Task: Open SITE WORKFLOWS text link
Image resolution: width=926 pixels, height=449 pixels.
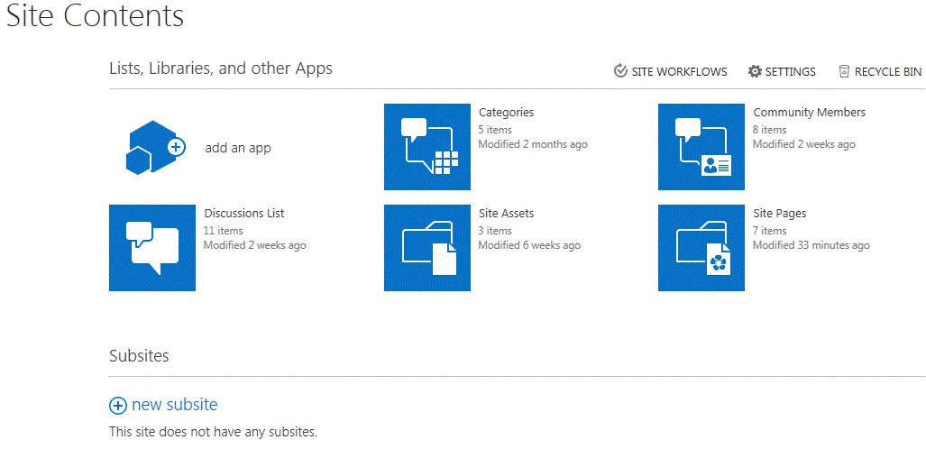Action: click(x=679, y=72)
